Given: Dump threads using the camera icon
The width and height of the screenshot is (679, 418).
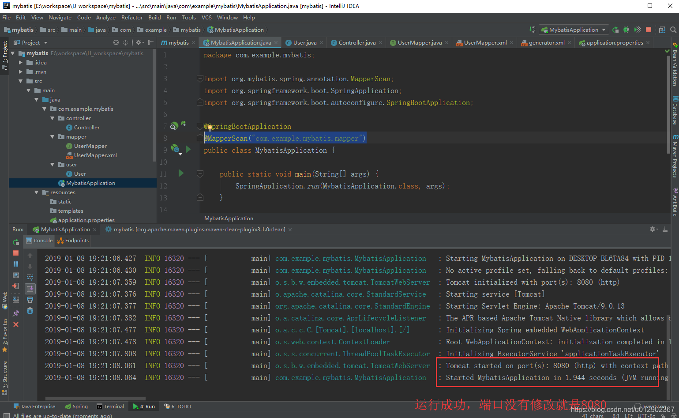Looking at the screenshot, I should [x=16, y=275].
